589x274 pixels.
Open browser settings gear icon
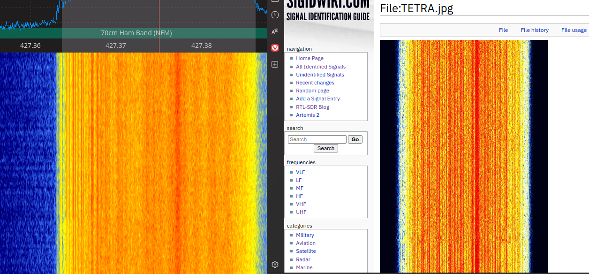pyautogui.click(x=275, y=265)
